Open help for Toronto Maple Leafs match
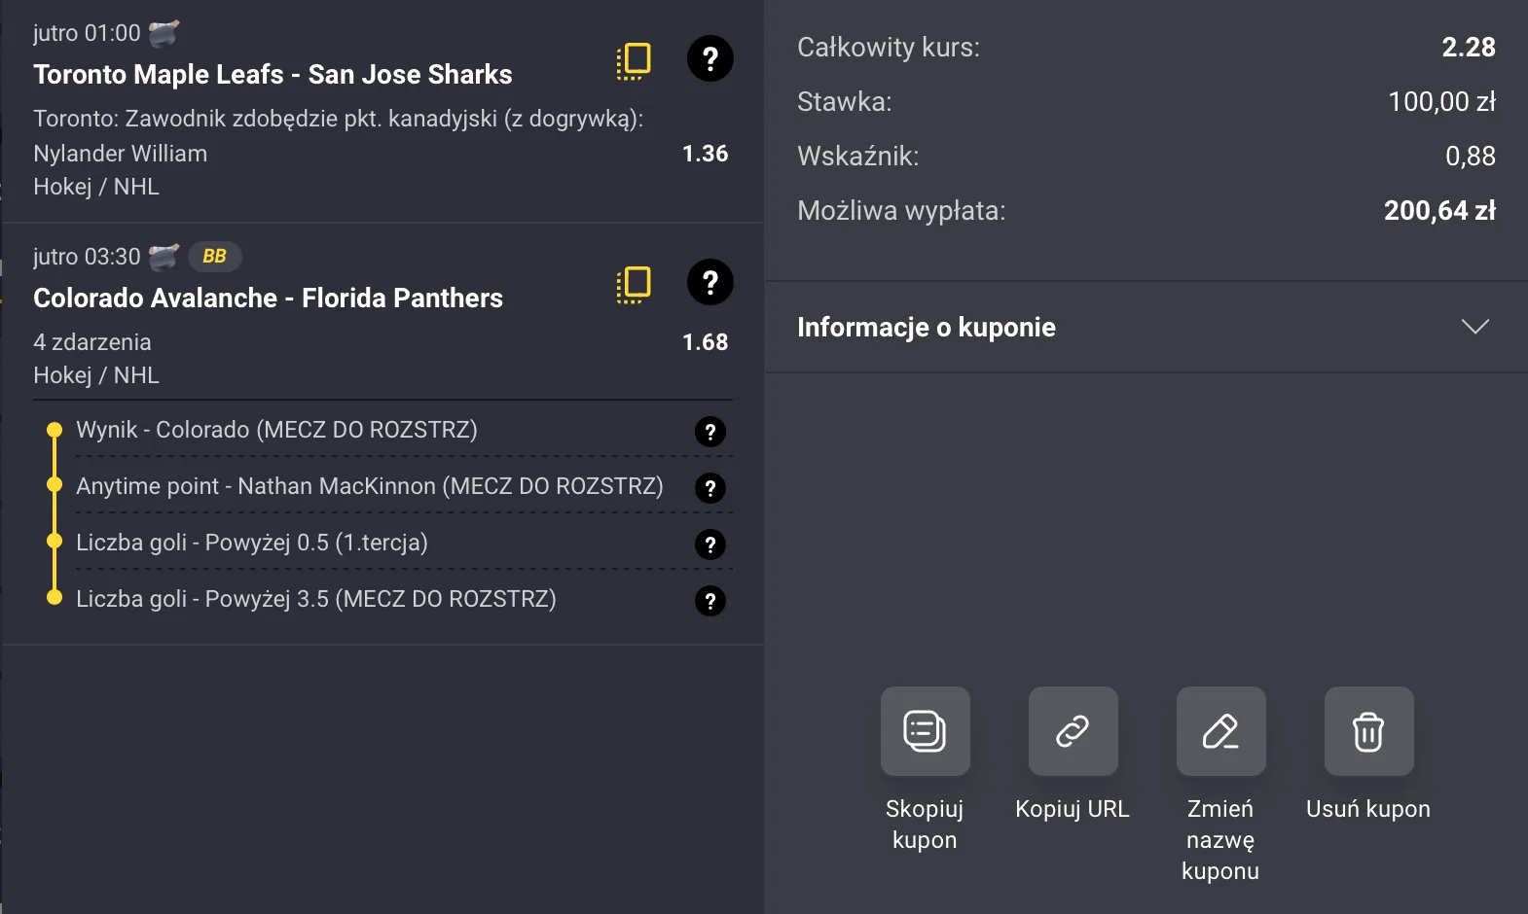The image size is (1528, 914). tap(710, 58)
